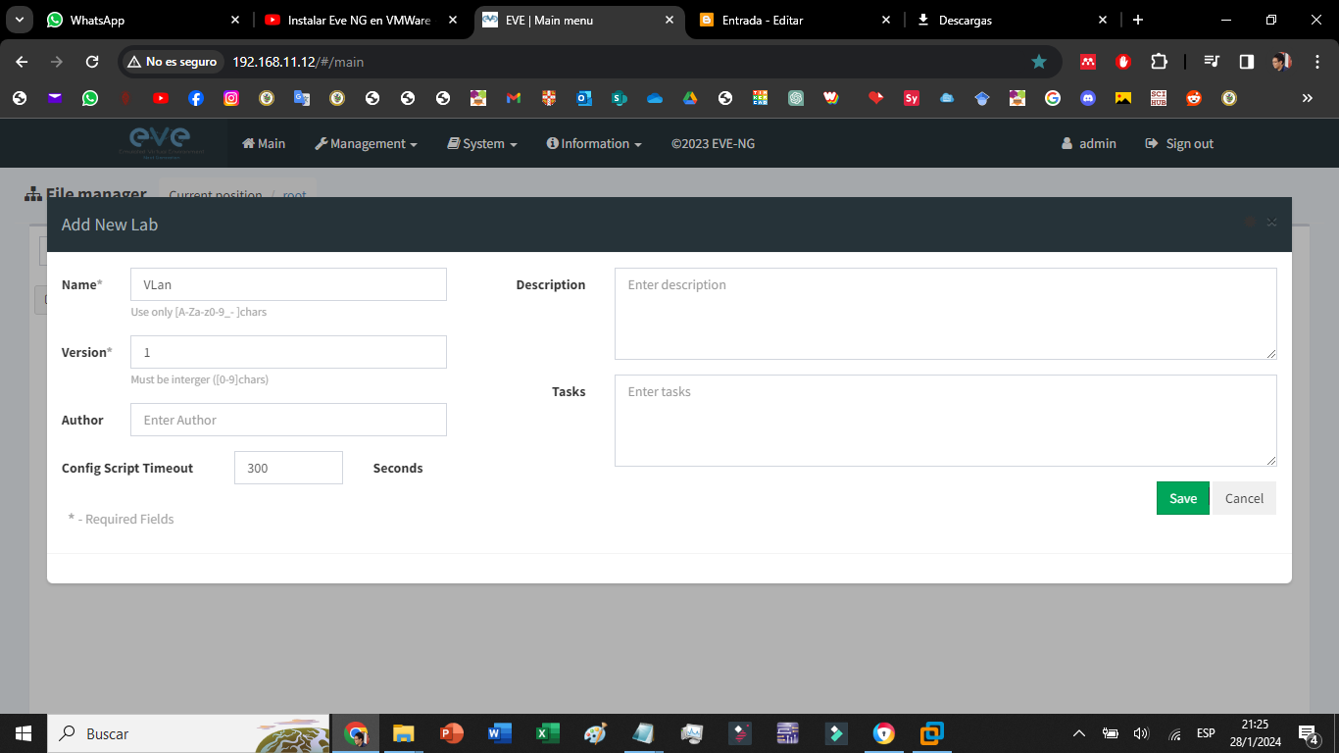Open the Instagram bookmark icon
The width and height of the screenshot is (1339, 753).
pyautogui.click(x=231, y=98)
